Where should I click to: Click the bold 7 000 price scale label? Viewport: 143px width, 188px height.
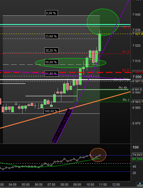[137, 77]
